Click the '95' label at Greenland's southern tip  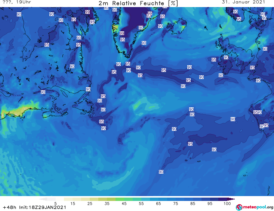128,64
